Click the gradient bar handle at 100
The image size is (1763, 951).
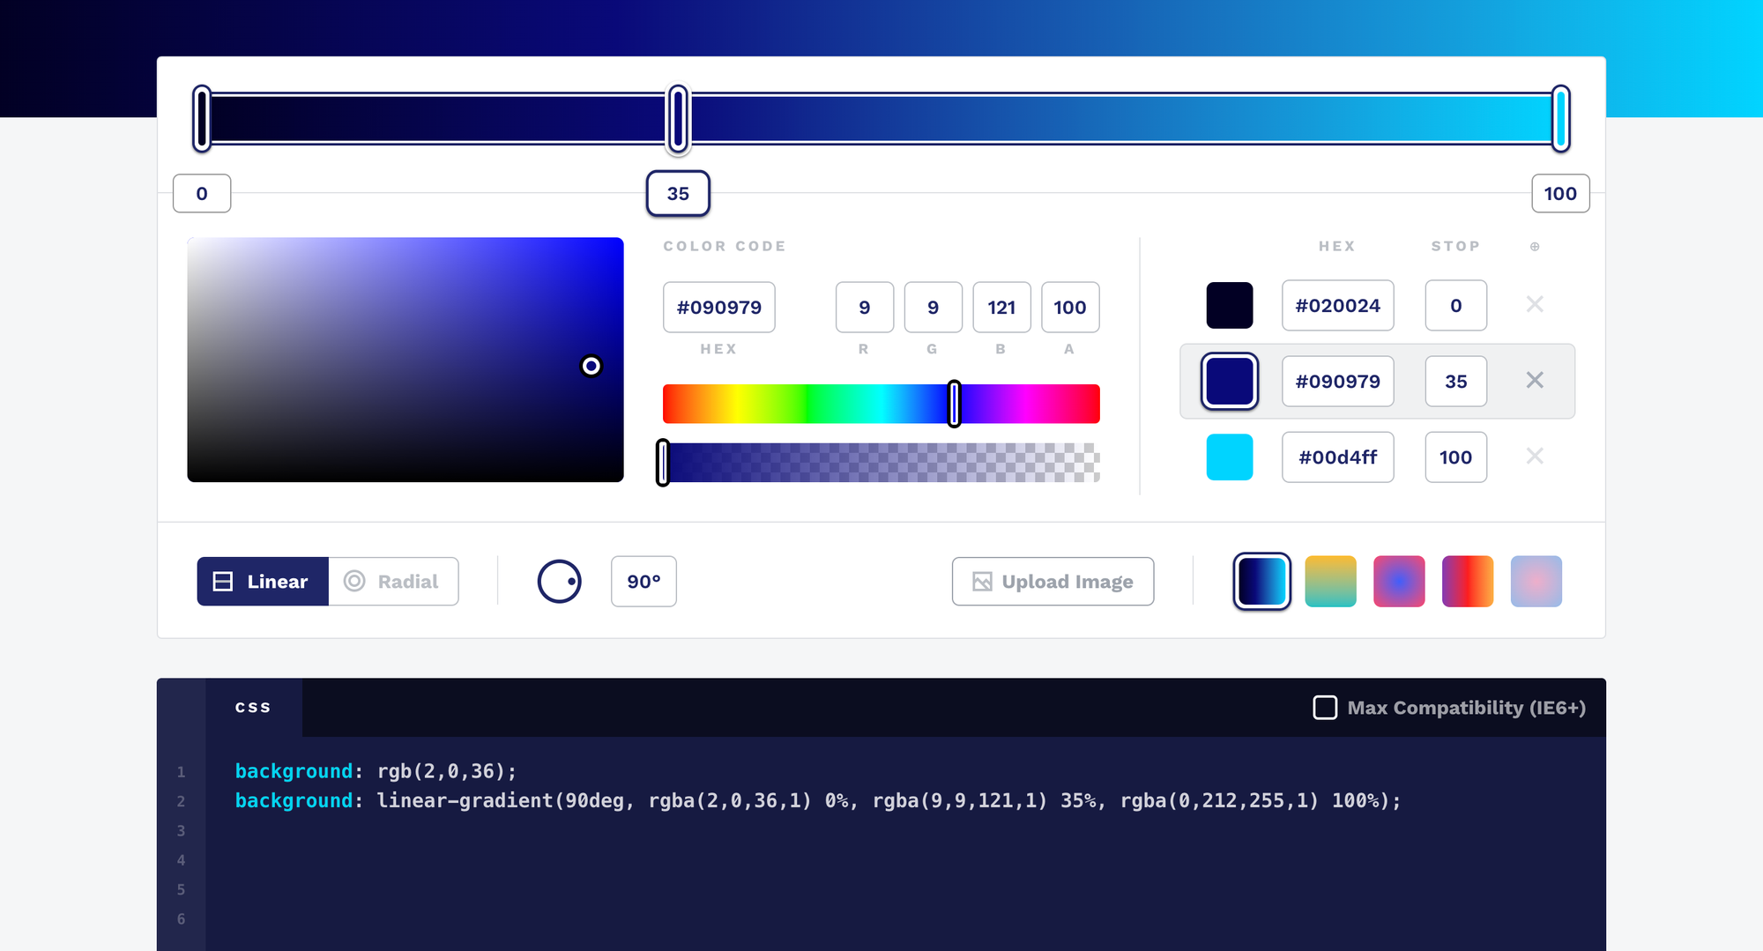pos(1561,118)
